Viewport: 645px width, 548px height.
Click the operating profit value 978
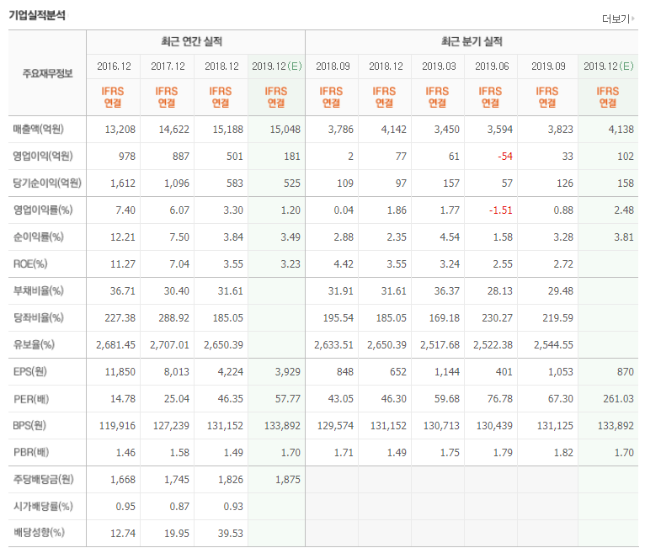pyautogui.click(x=127, y=157)
